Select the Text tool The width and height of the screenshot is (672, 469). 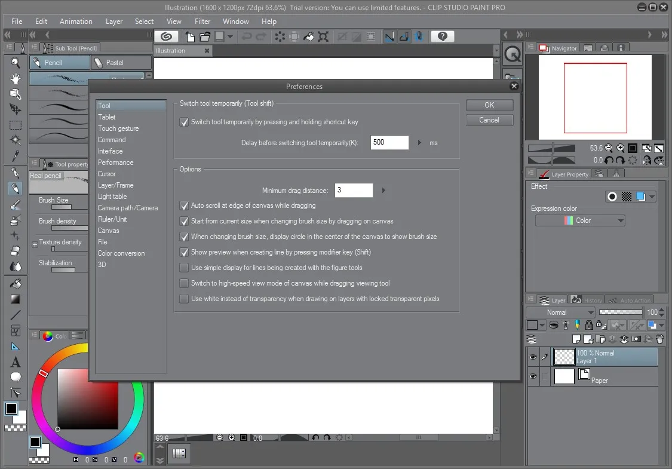pyautogui.click(x=16, y=362)
